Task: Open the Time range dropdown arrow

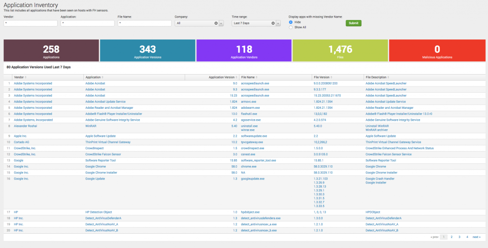Action: click(x=278, y=23)
